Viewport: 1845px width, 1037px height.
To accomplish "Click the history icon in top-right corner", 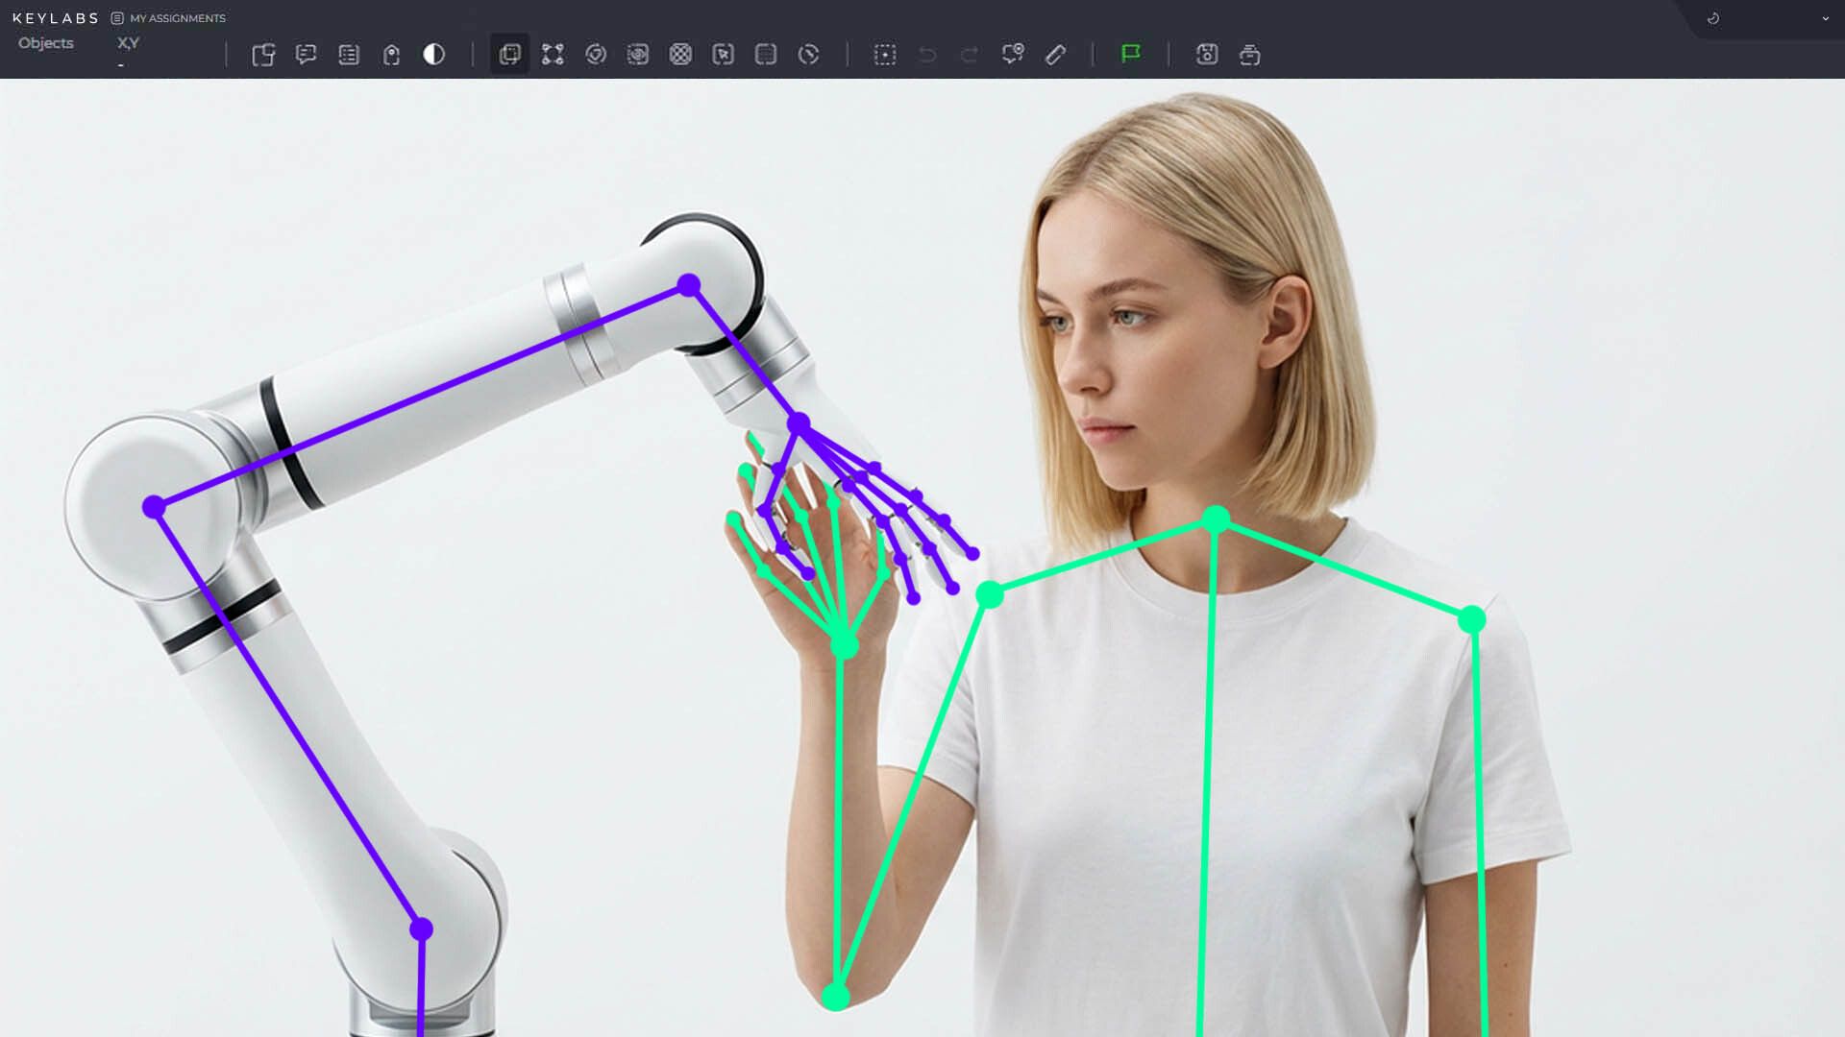I will click(1713, 18).
